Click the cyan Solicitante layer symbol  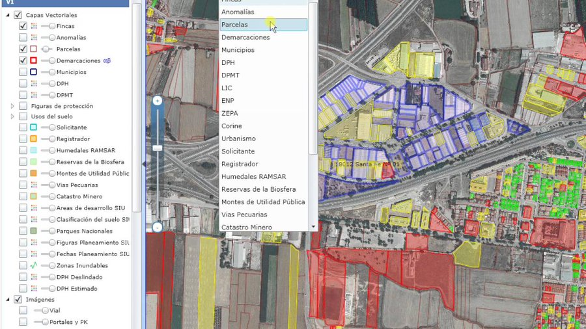tap(34, 127)
